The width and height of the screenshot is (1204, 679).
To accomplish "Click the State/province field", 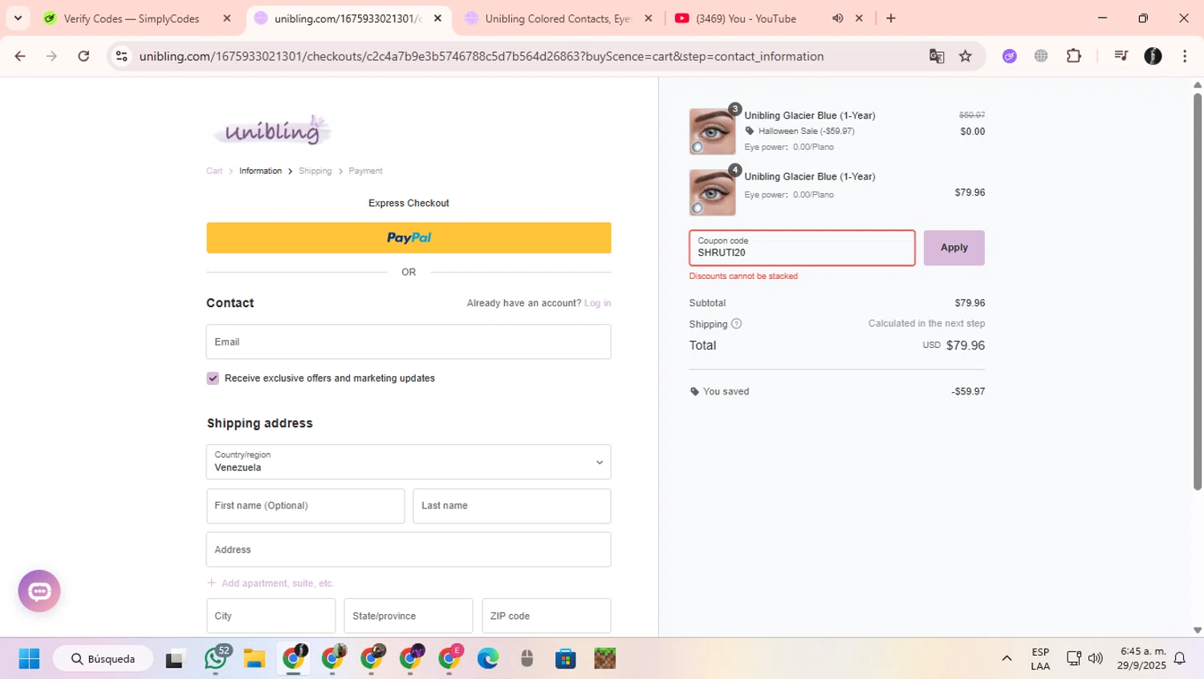I will [x=408, y=616].
